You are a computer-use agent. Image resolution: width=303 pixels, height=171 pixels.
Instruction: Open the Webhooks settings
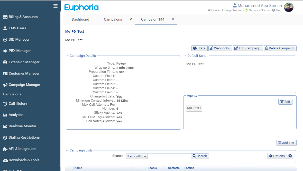pyautogui.click(x=220, y=48)
